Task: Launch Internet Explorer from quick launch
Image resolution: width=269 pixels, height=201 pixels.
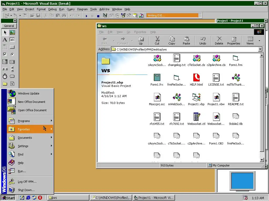Action: pos(28,198)
